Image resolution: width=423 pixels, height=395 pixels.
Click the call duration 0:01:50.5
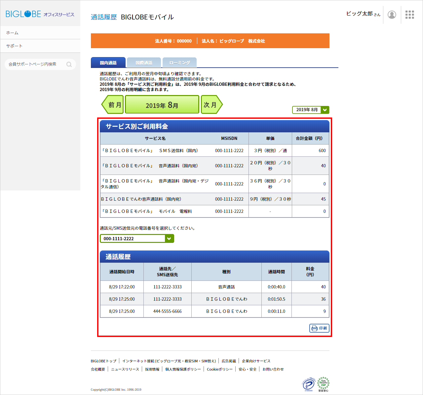tap(277, 299)
